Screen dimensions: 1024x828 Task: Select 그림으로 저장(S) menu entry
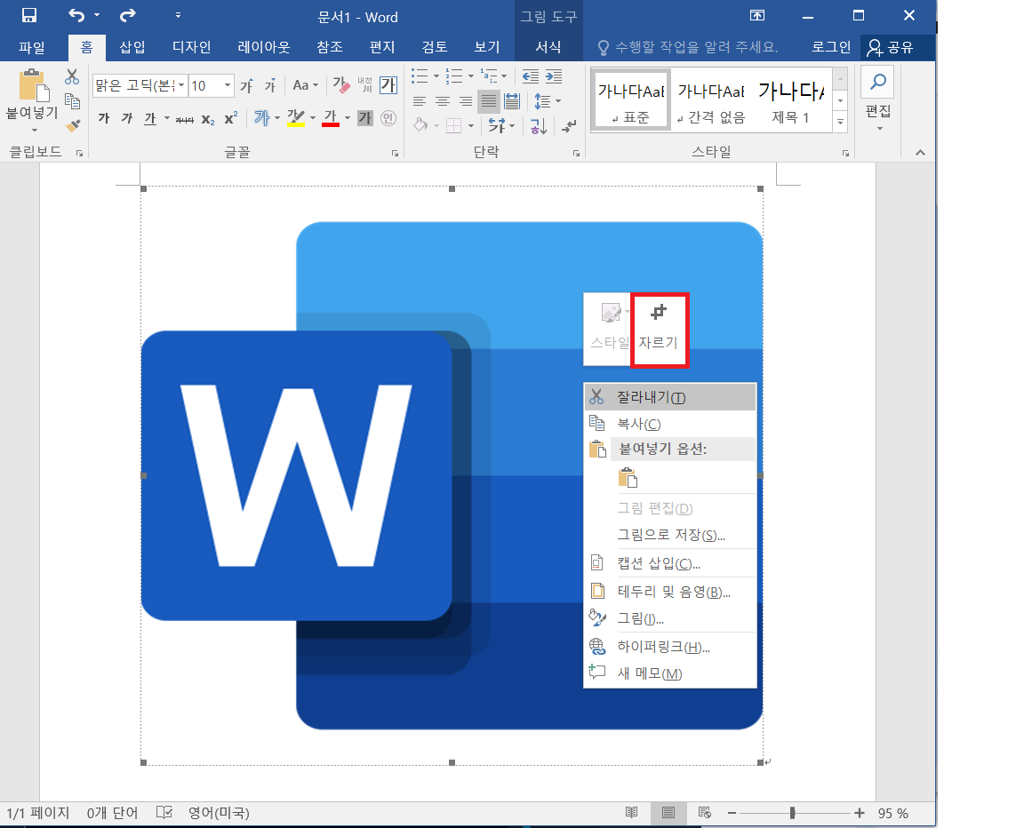click(x=670, y=535)
